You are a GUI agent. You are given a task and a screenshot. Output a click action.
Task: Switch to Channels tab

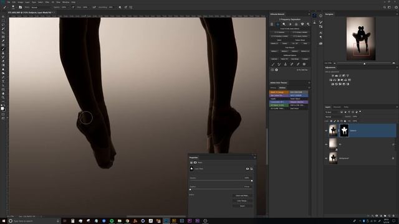(x=337, y=107)
